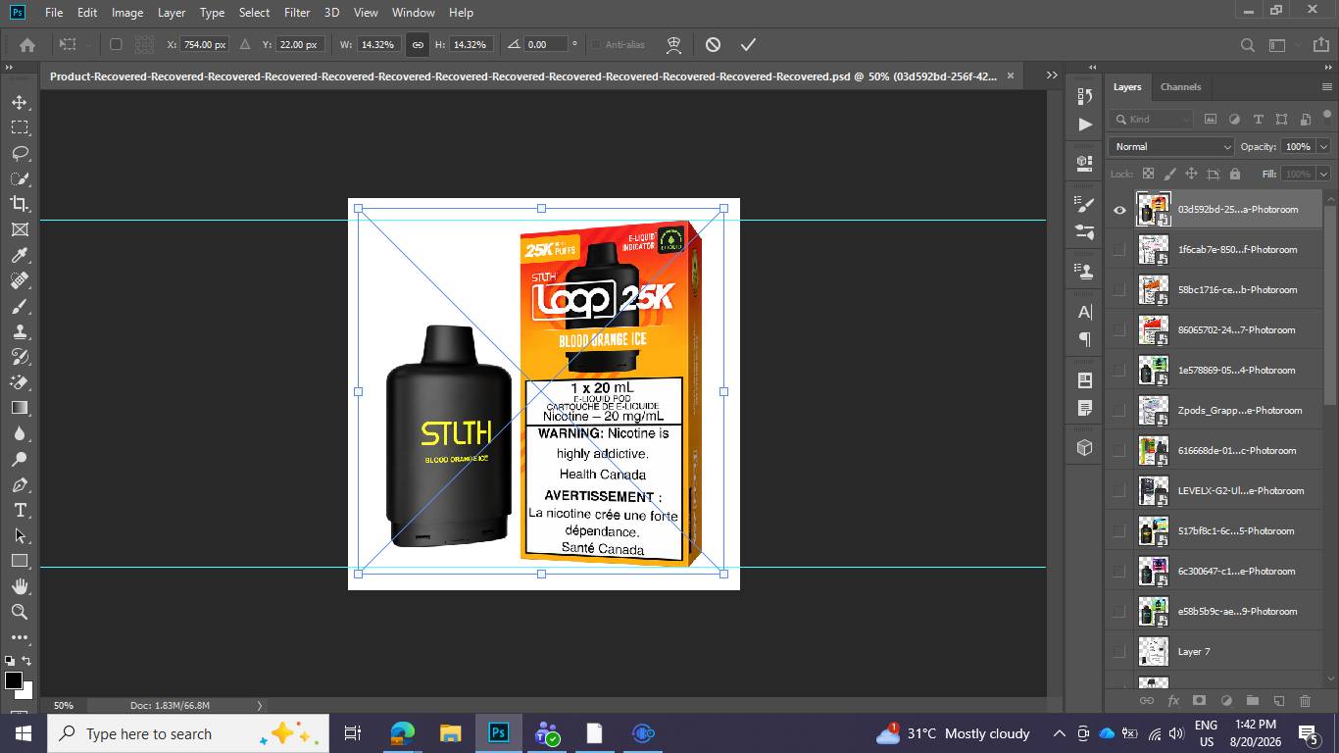1339x753 pixels.
Task: Toggle the maintain aspect ratio link
Action: pyautogui.click(x=418, y=44)
